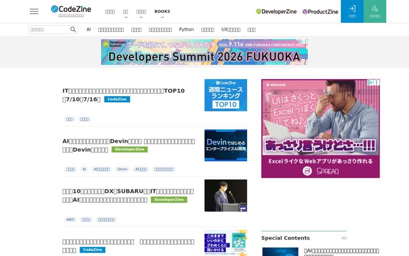
Task: Click the CodeZine badge on TOP10 article
Action: tap(117, 99)
